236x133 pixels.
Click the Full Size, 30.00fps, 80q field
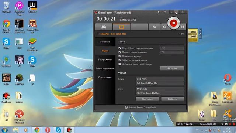point(160,83)
